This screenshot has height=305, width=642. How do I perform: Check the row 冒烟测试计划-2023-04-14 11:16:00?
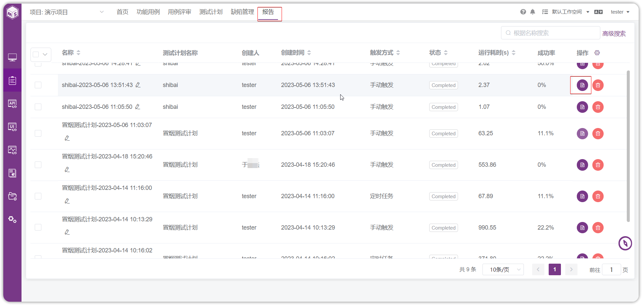(38, 196)
